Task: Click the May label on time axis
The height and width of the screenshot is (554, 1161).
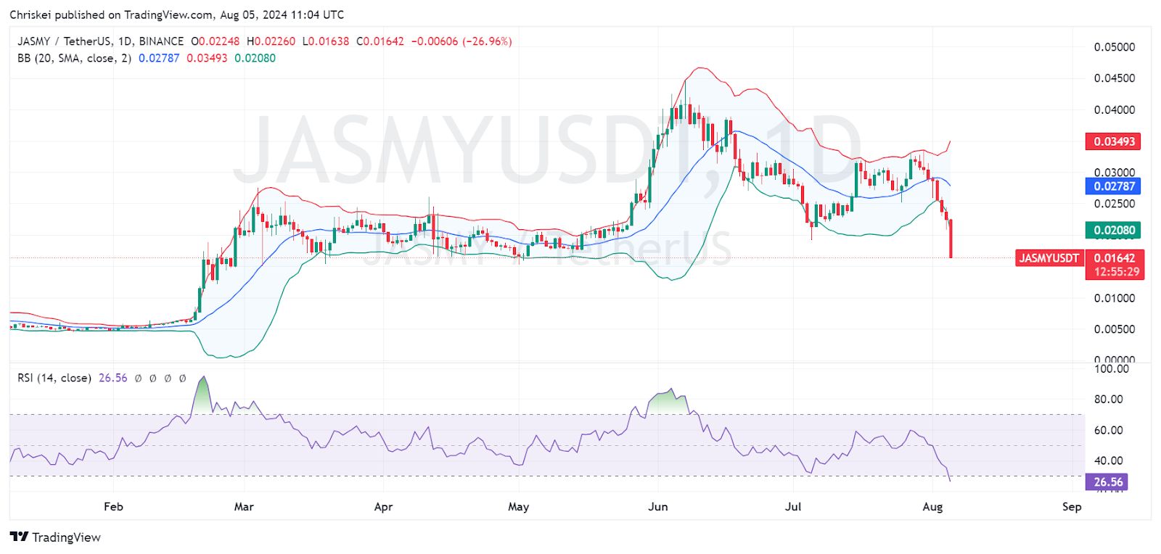Action: pyautogui.click(x=518, y=507)
